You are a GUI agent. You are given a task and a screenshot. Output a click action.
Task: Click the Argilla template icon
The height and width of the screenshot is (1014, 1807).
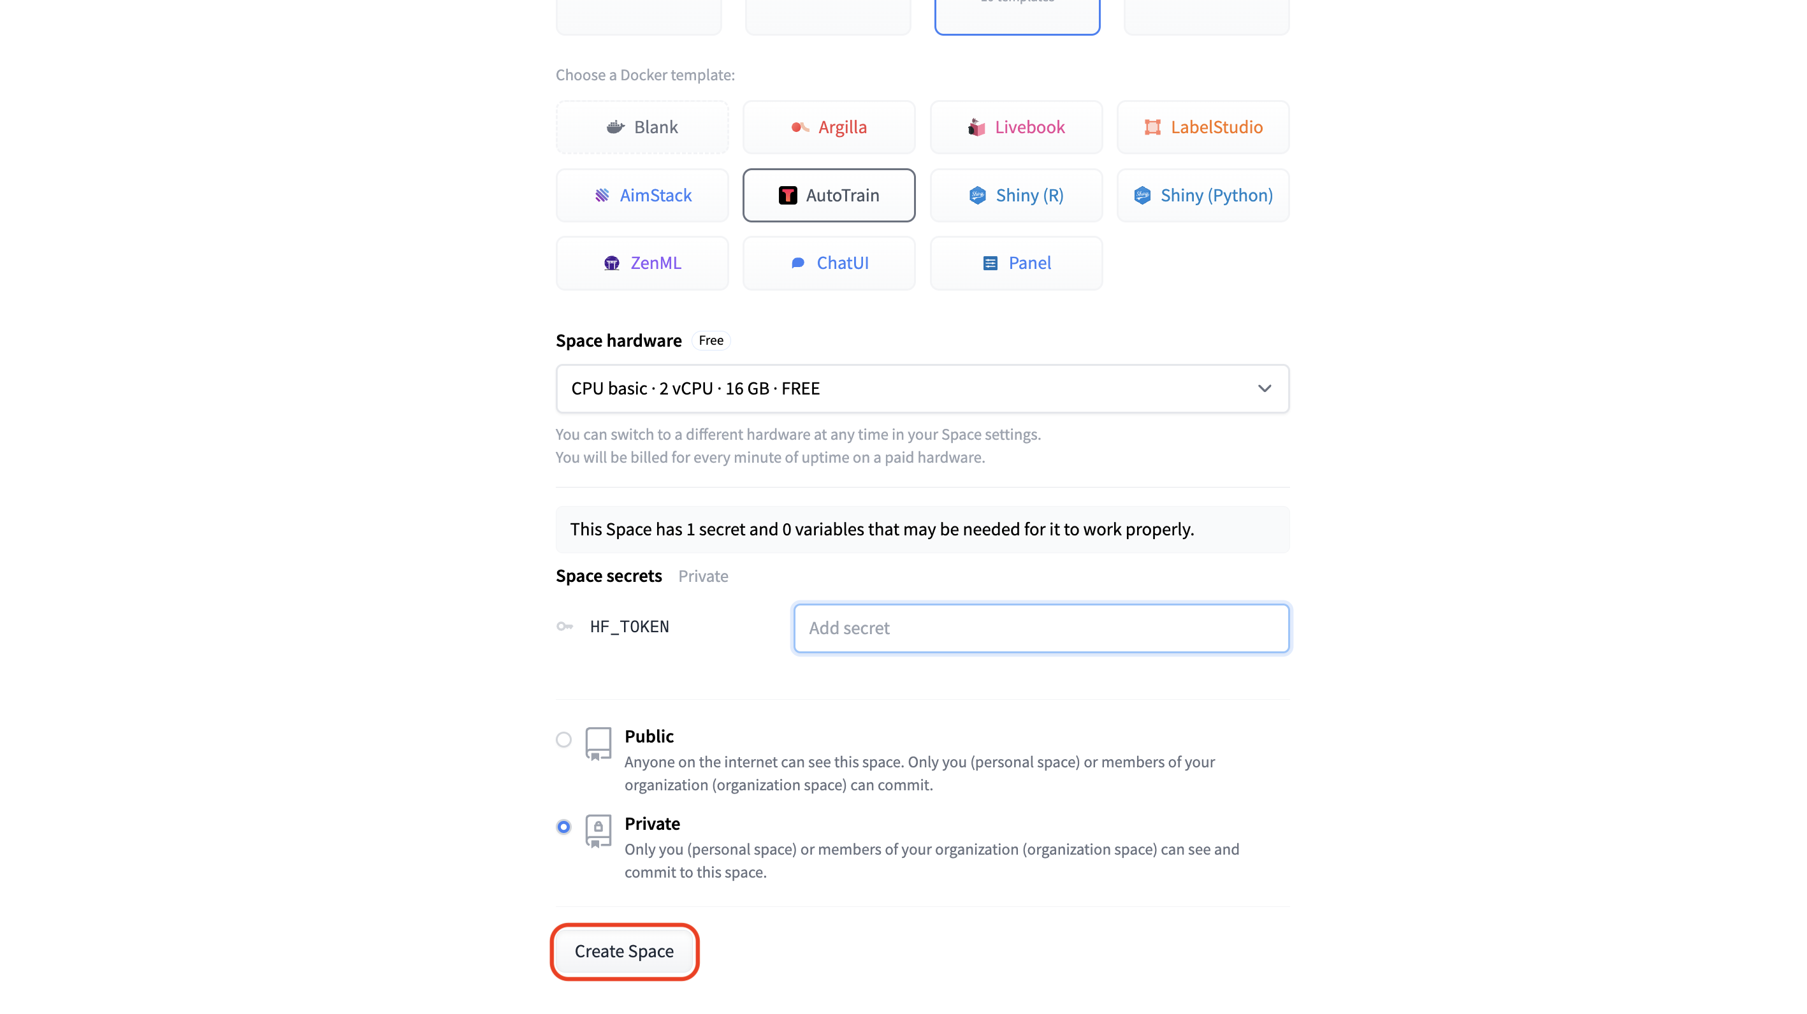point(800,127)
